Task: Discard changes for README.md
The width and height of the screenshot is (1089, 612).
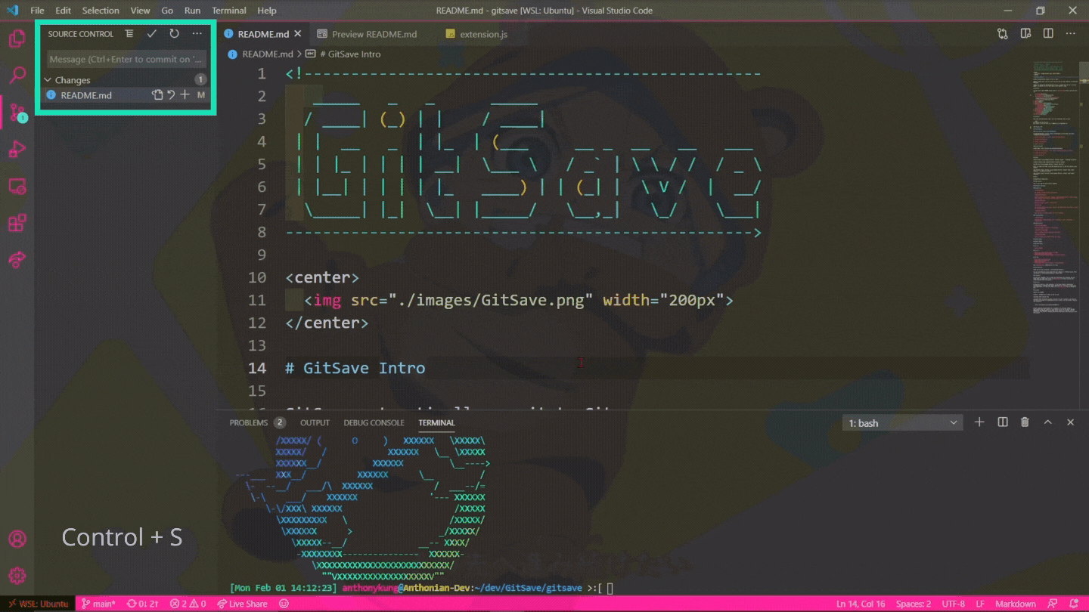Action: tap(171, 95)
